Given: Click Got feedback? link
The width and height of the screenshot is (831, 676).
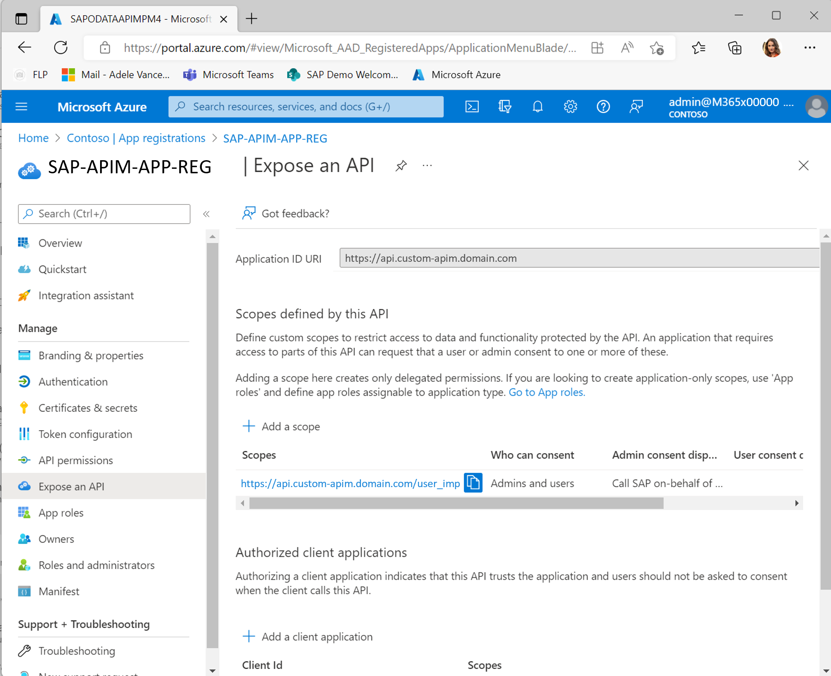Looking at the screenshot, I should point(284,213).
